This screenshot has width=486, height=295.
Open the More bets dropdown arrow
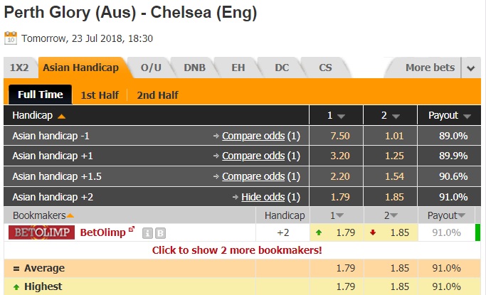pyautogui.click(x=470, y=68)
